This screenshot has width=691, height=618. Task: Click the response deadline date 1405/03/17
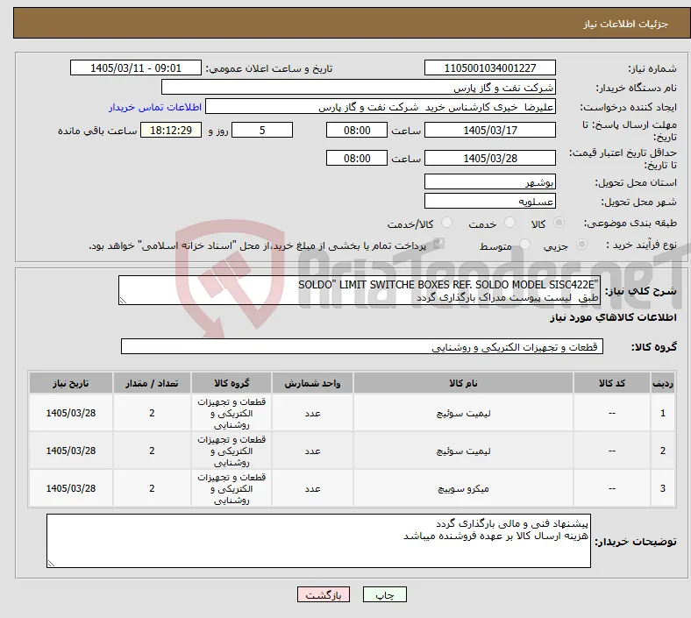[x=490, y=130]
